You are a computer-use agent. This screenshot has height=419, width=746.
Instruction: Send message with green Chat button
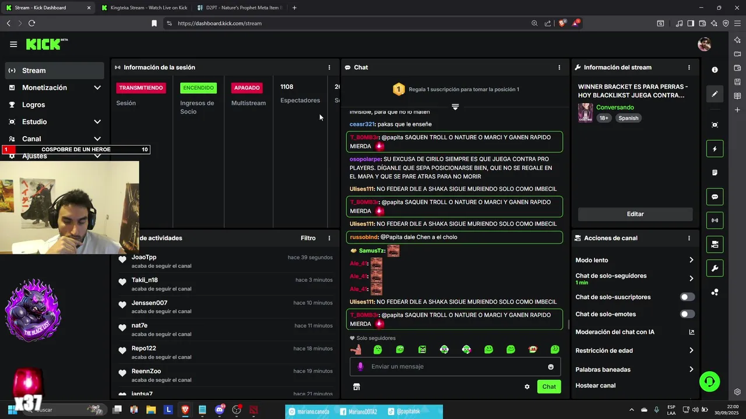pyautogui.click(x=549, y=386)
